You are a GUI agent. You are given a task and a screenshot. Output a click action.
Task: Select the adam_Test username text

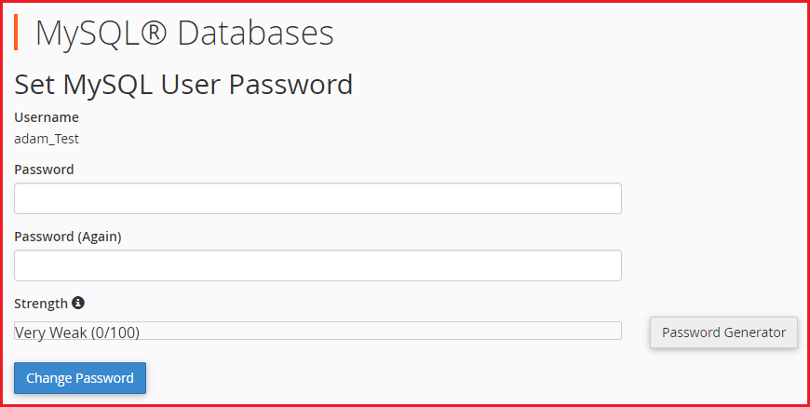(47, 139)
